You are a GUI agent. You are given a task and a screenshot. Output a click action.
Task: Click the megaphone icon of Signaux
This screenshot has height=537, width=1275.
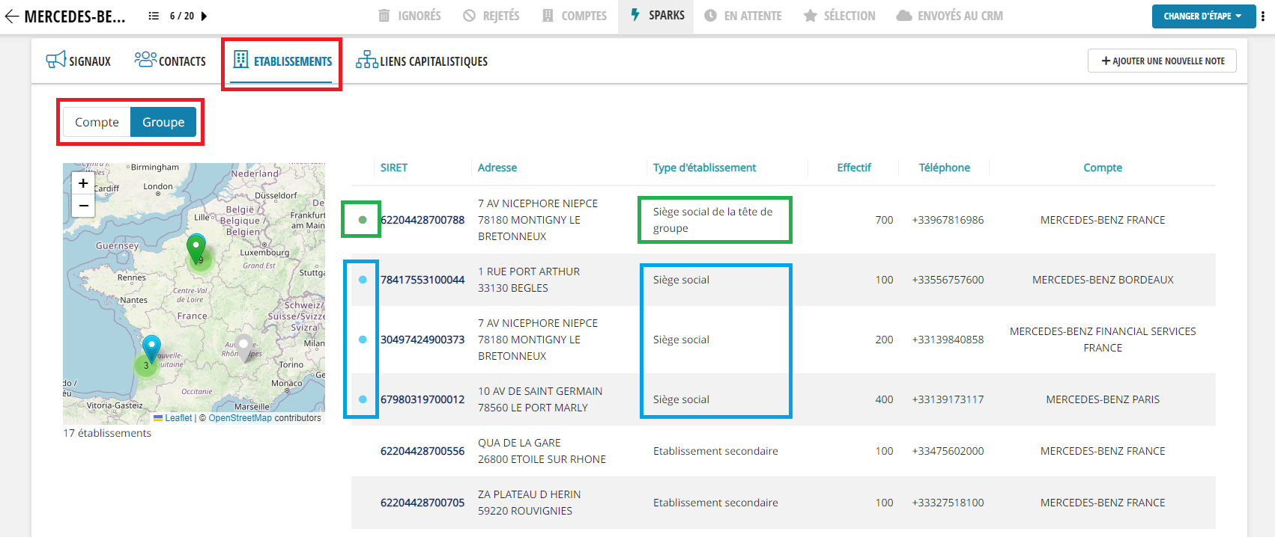[55, 60]
